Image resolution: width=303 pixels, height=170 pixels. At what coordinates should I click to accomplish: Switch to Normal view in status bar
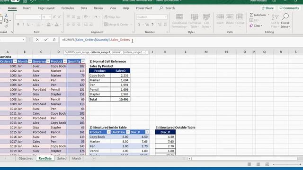[250, 164]
